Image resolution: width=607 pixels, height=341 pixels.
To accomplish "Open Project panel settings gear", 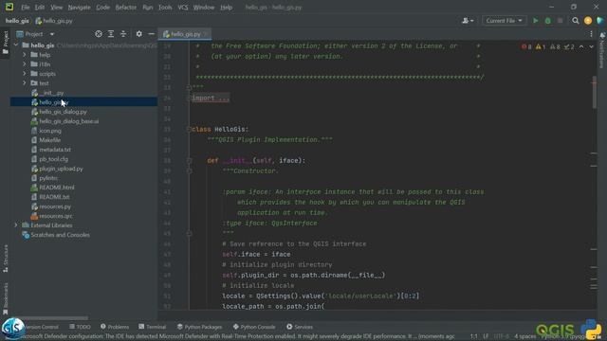I will [x=139, y=34].
